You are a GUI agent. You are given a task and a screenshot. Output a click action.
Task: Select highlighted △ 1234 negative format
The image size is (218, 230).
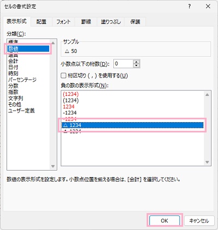click(x=132, y=125)
